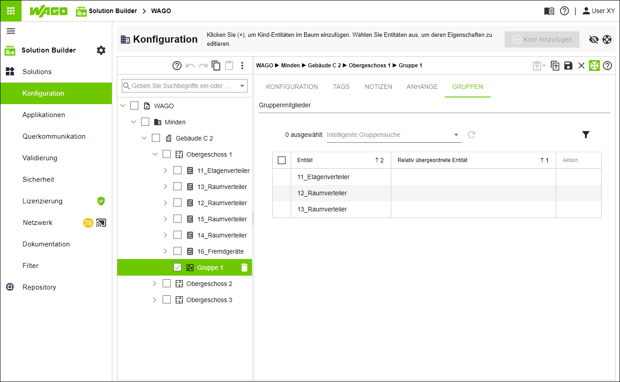Viewport: 620px width, 382px height.
Task: Check the Obergeschoss 3 checkbox
Action: 166,300
